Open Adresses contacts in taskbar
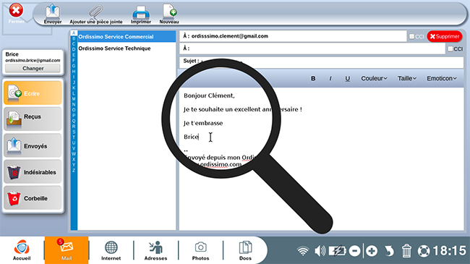 click(x=155, y=250)
